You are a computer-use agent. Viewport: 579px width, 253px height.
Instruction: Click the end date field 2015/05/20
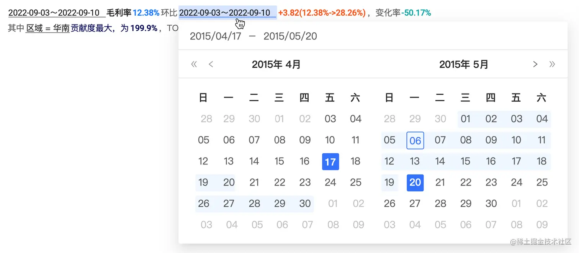coord(290,36)
